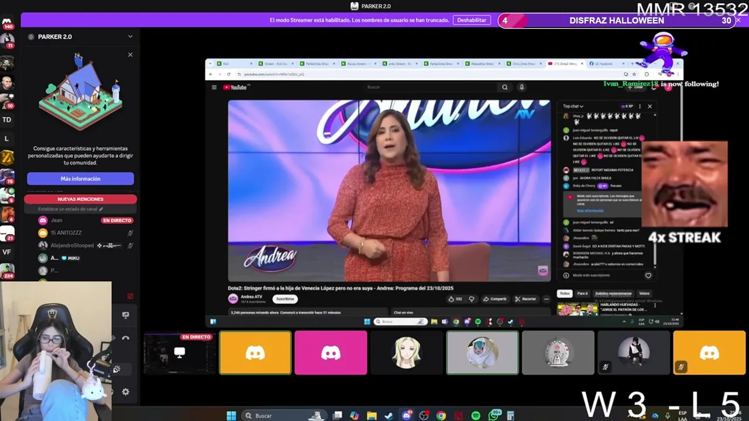
Task: Open the three-dot more actions under video
Action: (546, 299)
